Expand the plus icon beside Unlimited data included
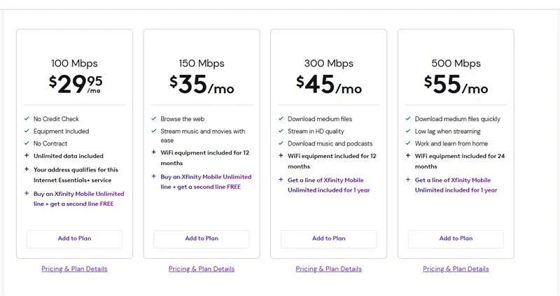This screenshot has width=560, height=296. pos(27,156)
